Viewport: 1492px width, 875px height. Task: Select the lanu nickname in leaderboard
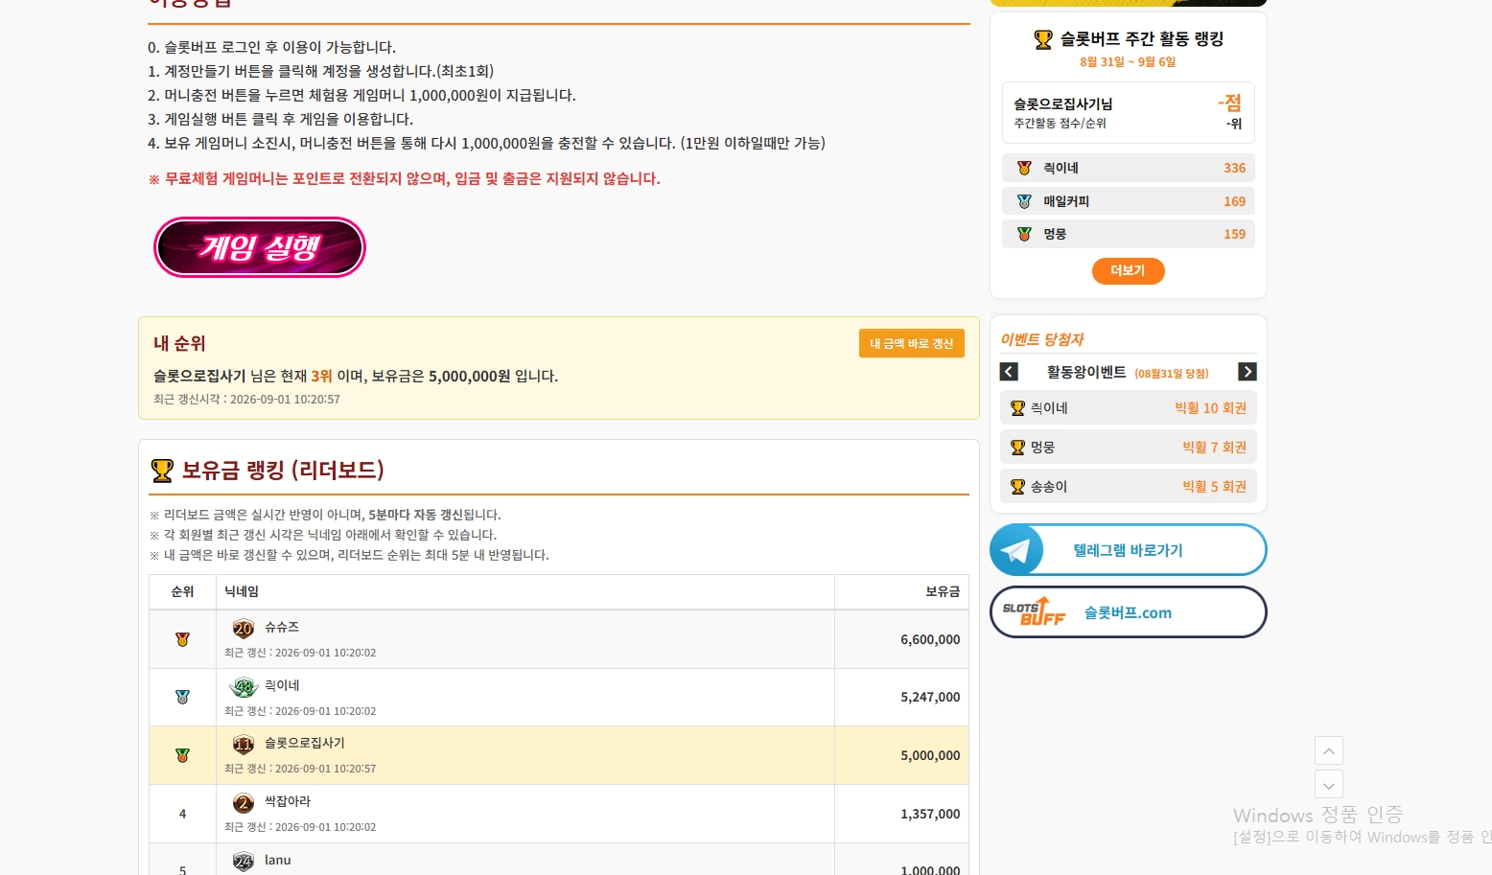[x=278, y=860]
